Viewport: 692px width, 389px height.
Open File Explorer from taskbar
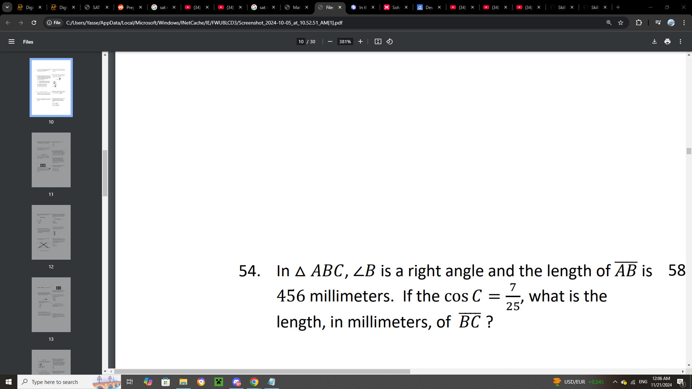pyautogui.click(x=183, y=382)
